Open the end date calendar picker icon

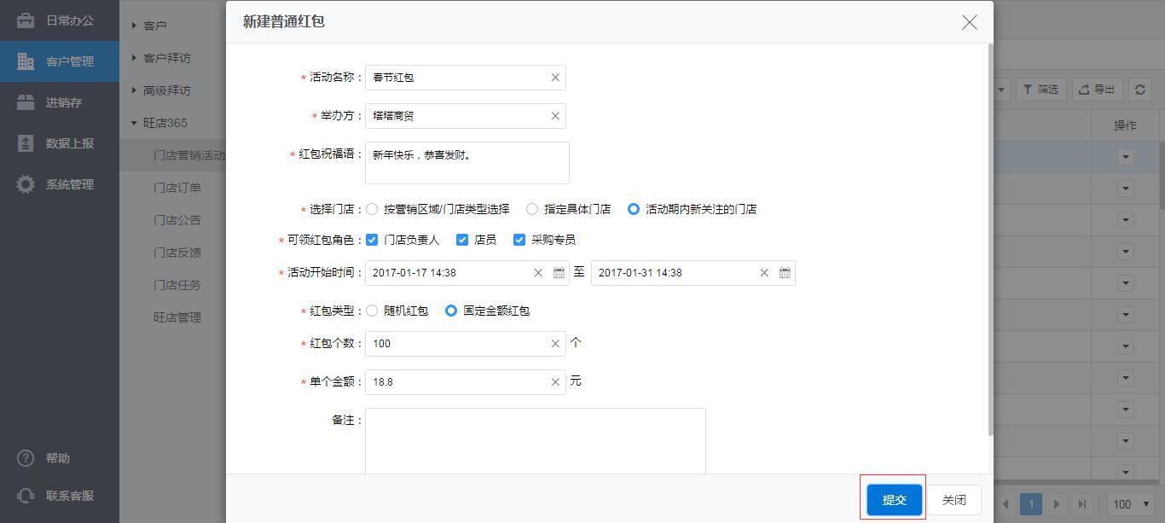point(785,273)
